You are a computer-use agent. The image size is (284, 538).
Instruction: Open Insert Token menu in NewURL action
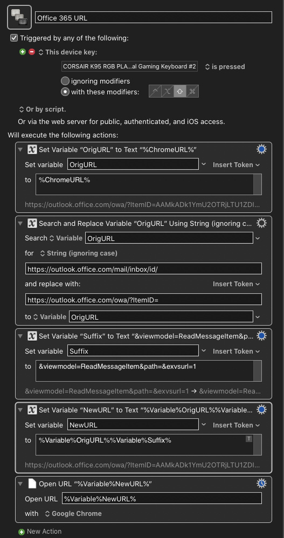pos(237,425)
